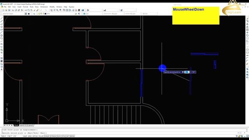Screen dimensions: 249x140
Task: Toggle GRID display in status bar
Action: [30, 136]
